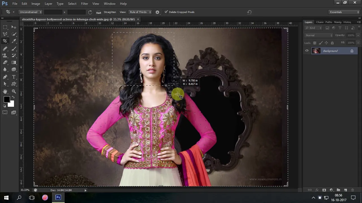The image size is (362, 203).
Task: Open the Rule of Thirds view dropdown
Action: (x=140, y=12)
